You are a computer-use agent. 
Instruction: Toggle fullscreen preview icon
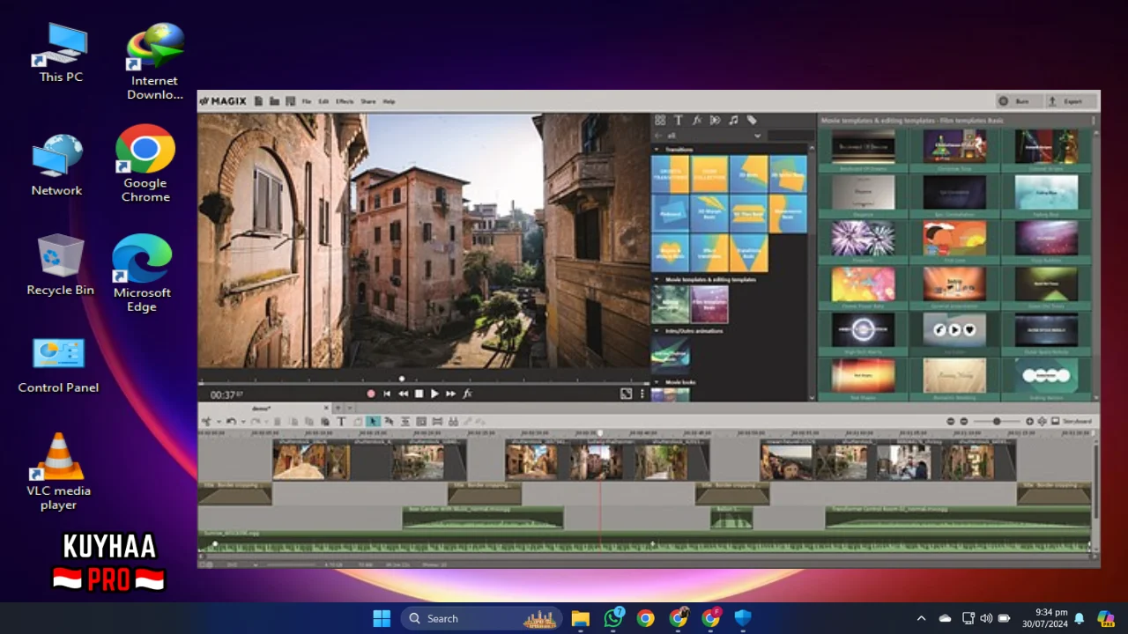click(x=626, y=394)
